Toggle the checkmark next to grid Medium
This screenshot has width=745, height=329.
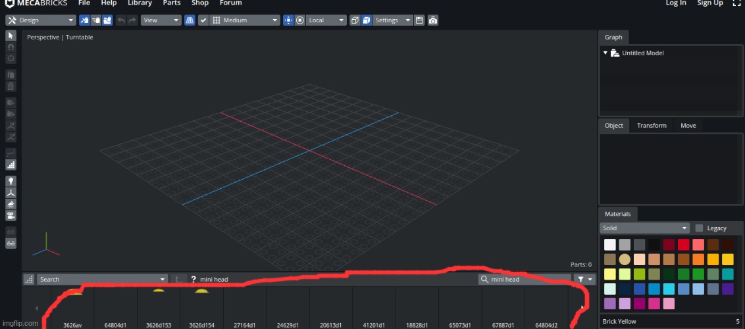[x=203, y=20]
